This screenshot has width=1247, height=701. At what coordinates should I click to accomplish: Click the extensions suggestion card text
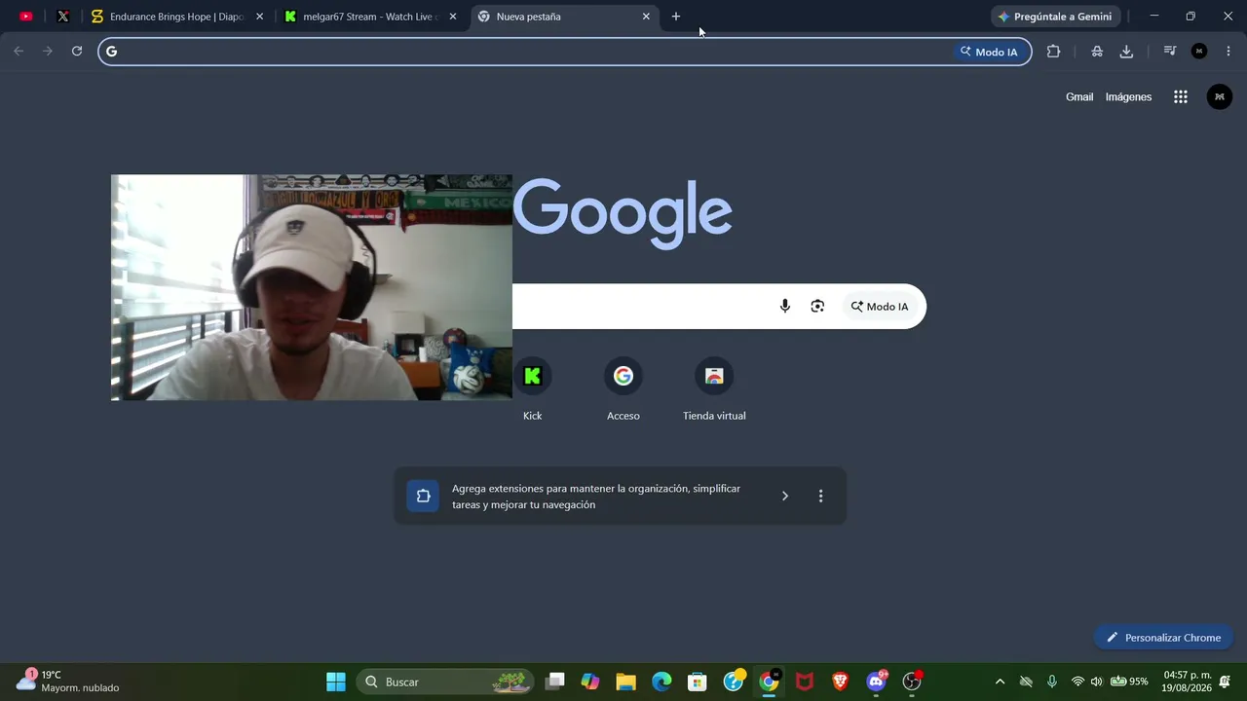(x=596, y=497)
